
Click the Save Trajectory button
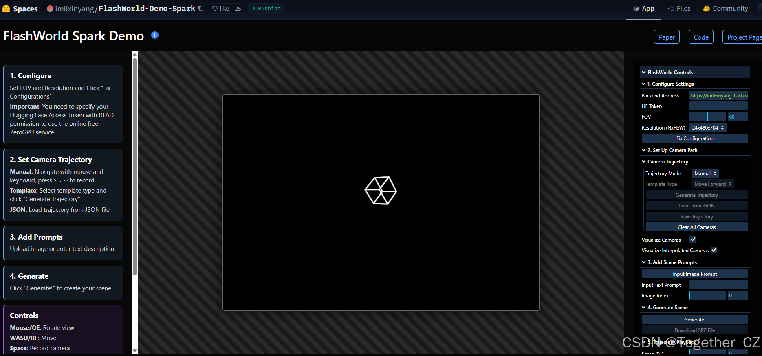coord(697,216)
